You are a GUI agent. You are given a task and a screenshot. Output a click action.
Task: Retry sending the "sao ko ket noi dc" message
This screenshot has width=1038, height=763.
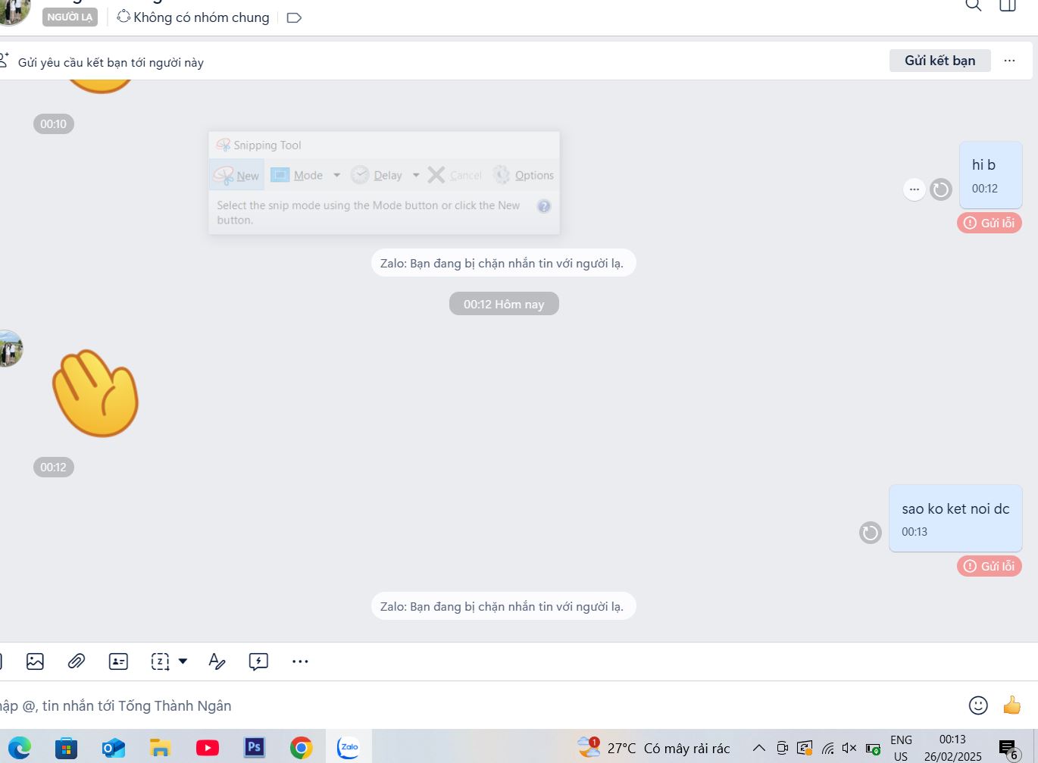871,533
